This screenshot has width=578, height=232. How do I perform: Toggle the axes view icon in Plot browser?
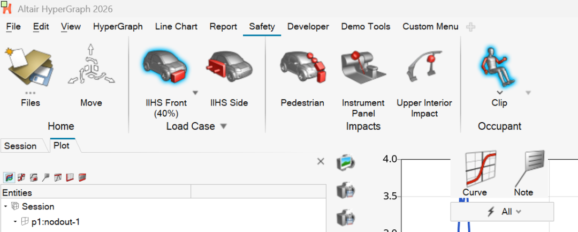[x=21, y=178]
